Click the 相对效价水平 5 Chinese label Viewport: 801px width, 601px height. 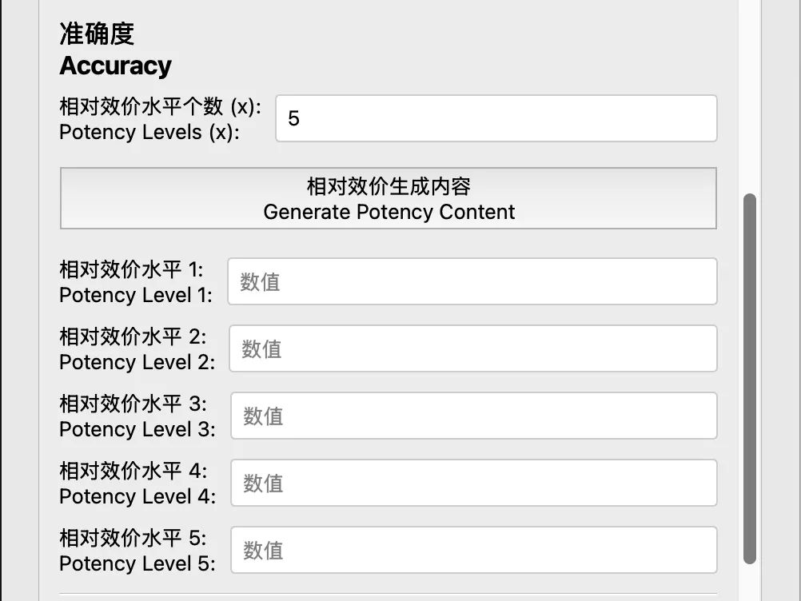pyautogui.click(x=133, y=538)
